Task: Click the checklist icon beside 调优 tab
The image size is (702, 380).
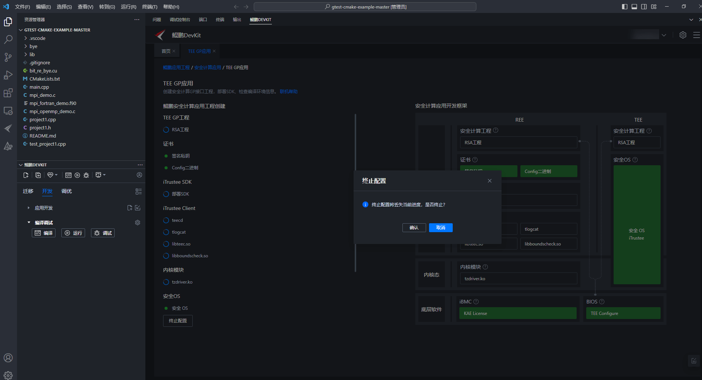Action: [139, 191]
